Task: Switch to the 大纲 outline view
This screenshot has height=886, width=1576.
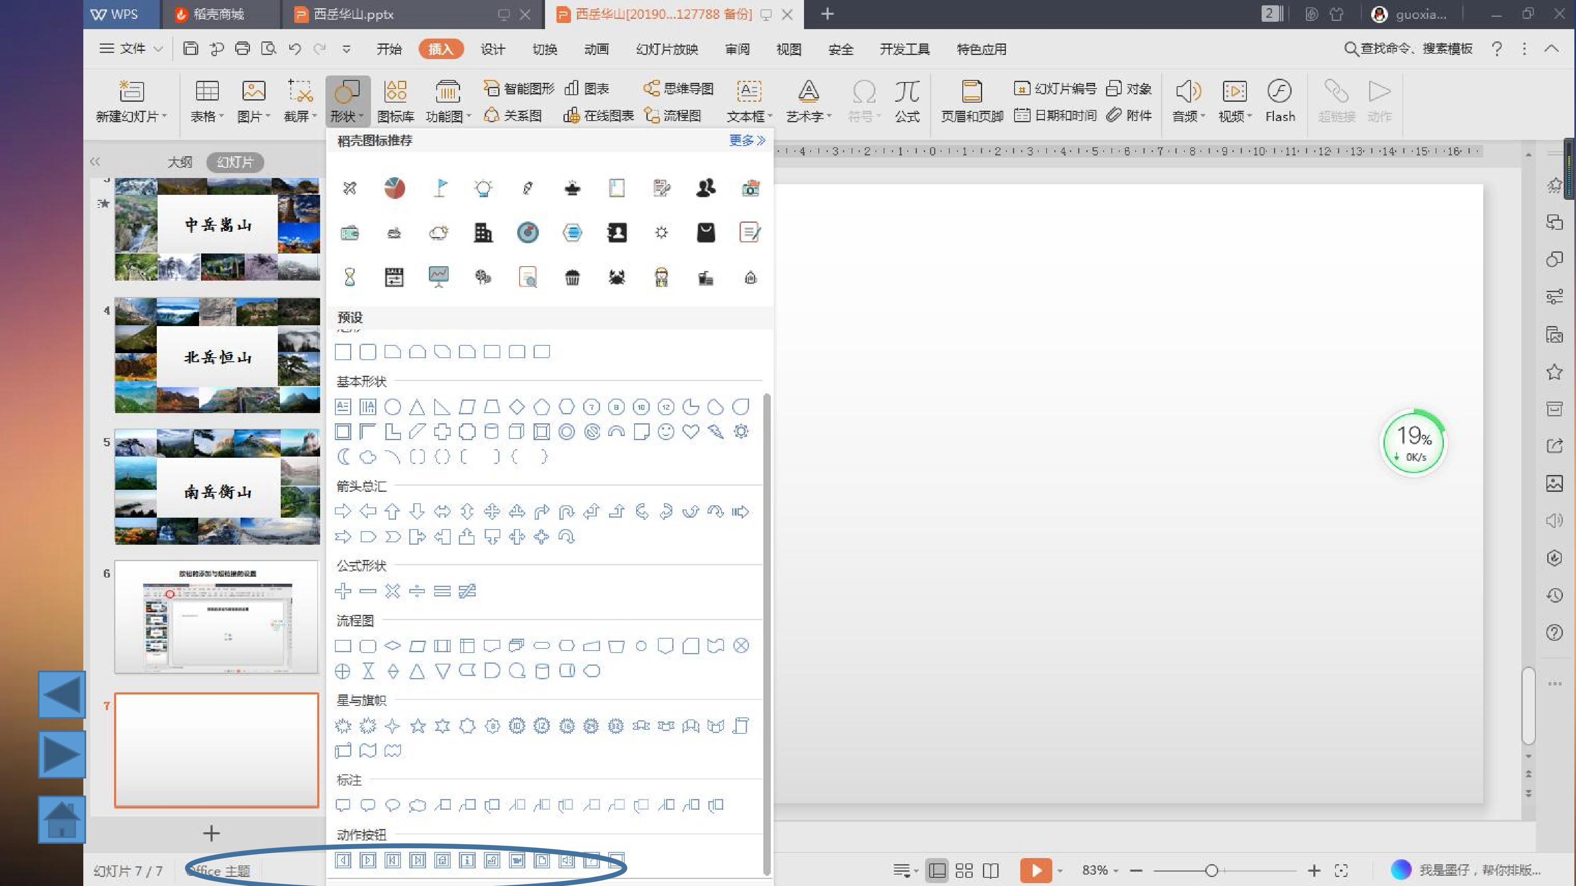Action: (x=179, y=162)
